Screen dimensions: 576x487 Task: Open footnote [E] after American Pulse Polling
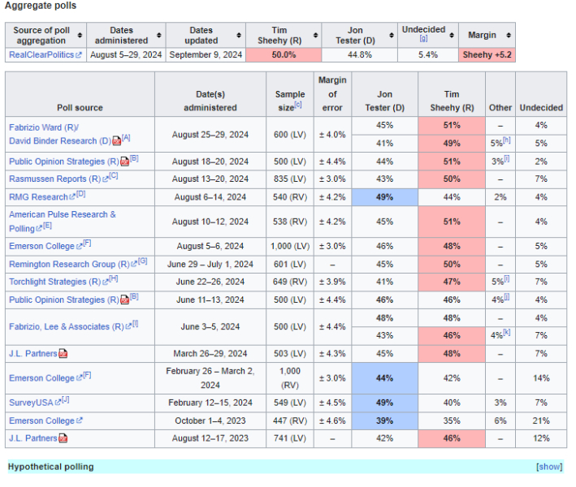point(47,226)
